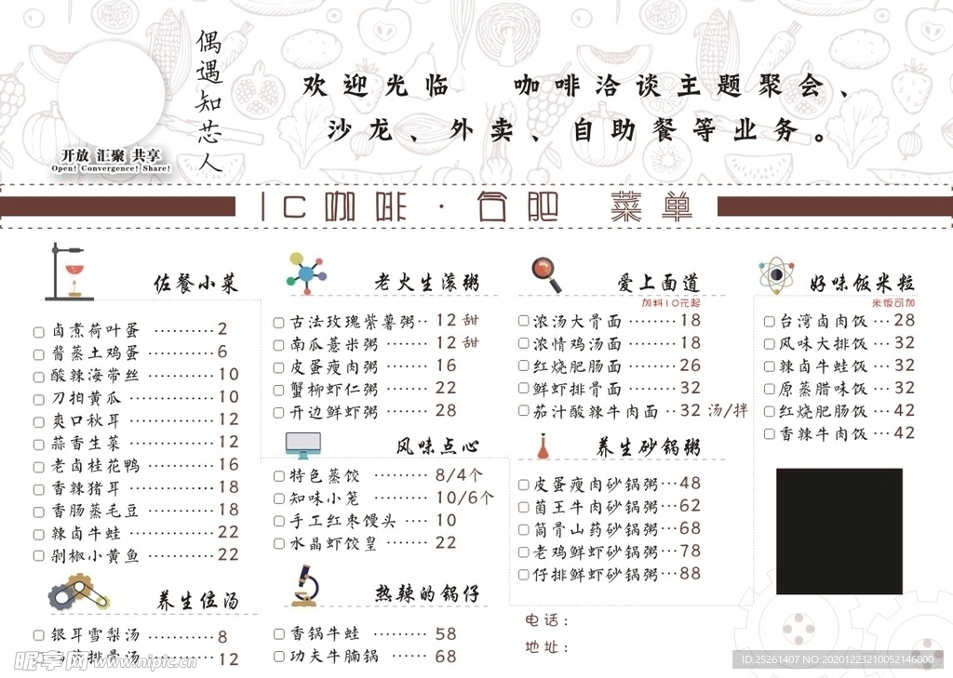Click the 好味饭米粒 section heading
The width and height of the screenshot is (953, 678).
click(x=862, y=283)
